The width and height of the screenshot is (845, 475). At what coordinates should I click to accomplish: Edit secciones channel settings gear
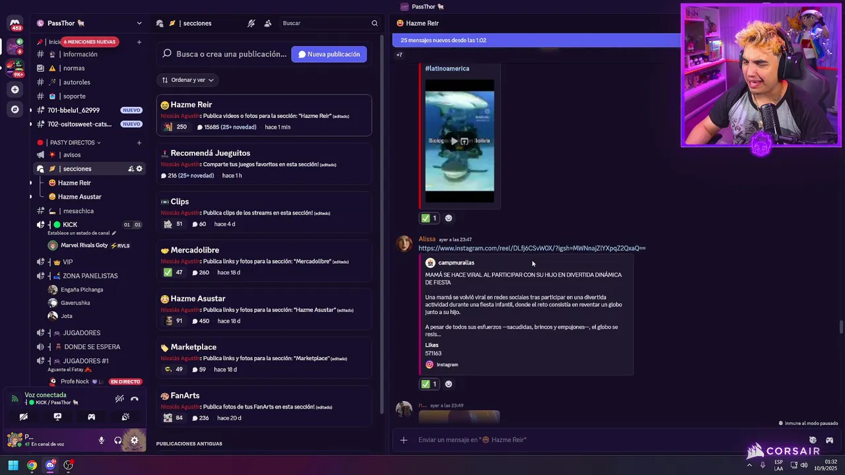[139, 169]
